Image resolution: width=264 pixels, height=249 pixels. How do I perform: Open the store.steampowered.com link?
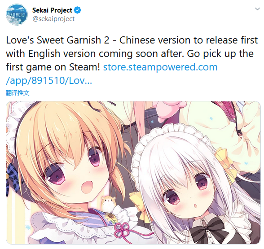click(x=160, y=67)
